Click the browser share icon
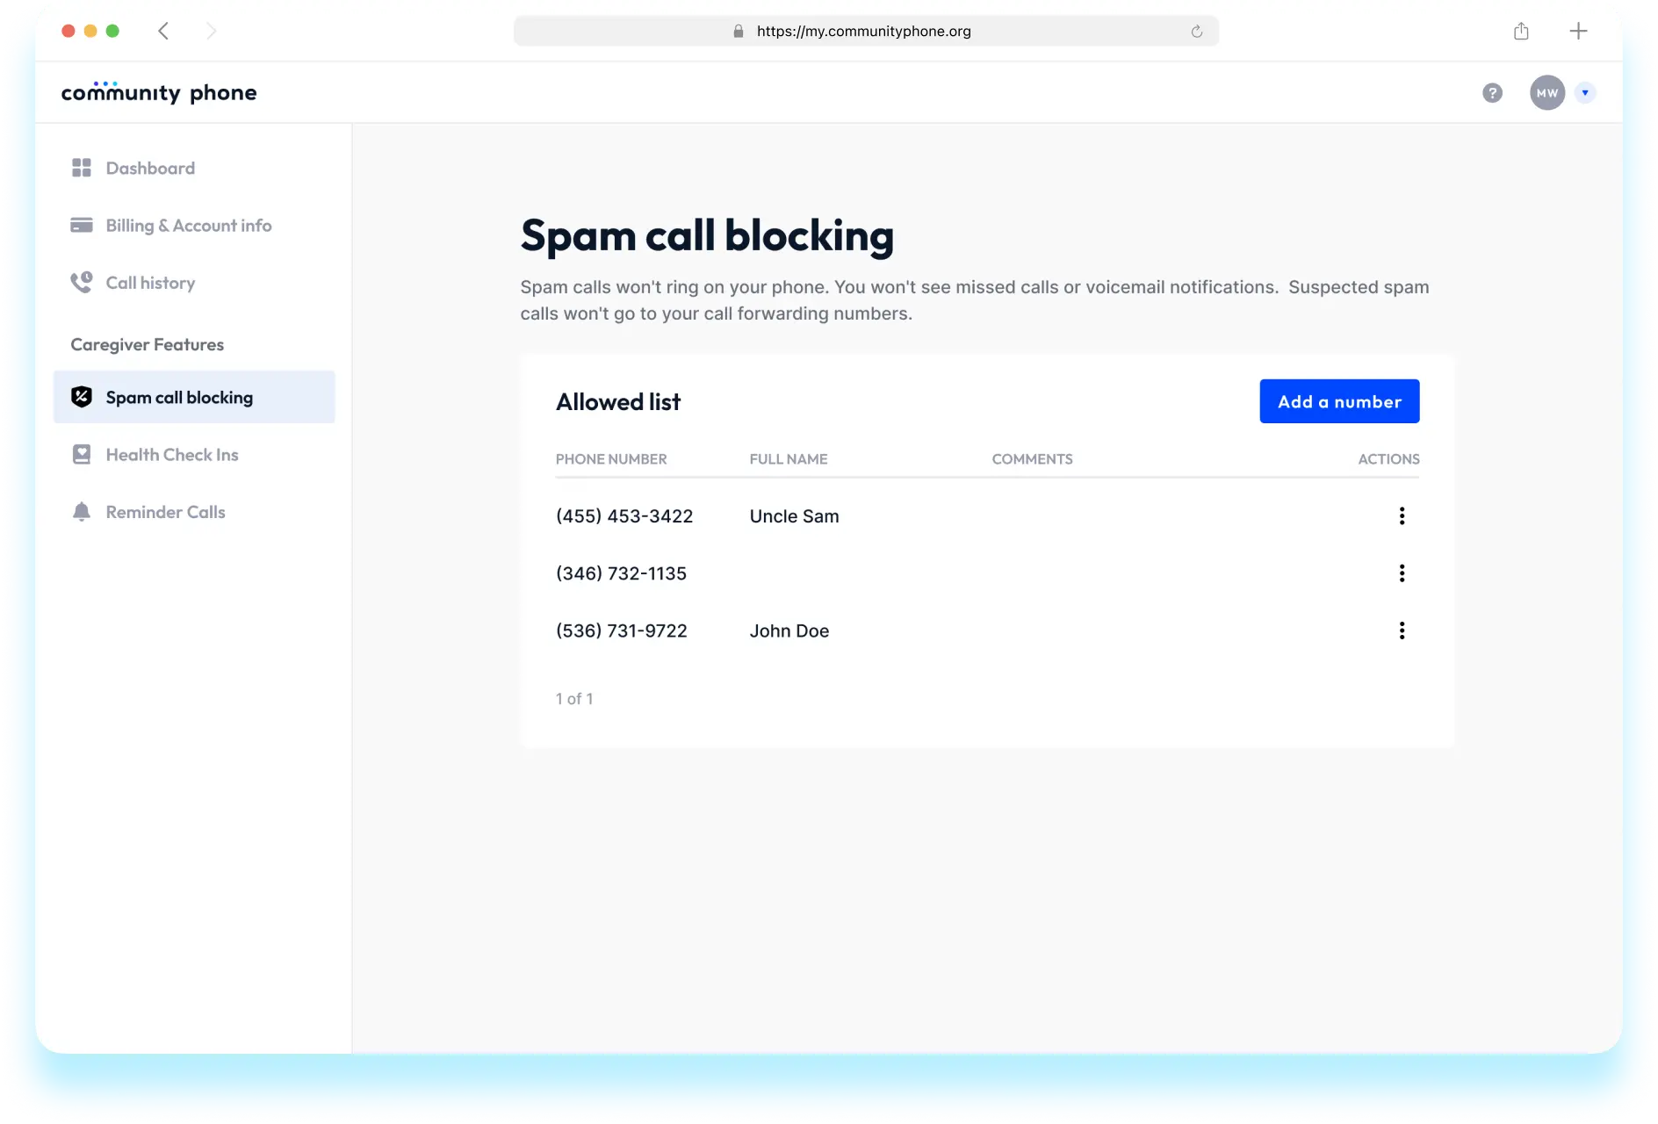This screenshot has width=1658, height=1124. (x=1521, y=32)
